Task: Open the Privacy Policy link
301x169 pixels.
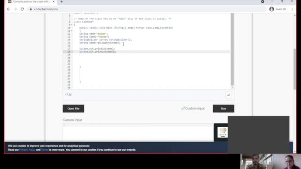Action: (27, 150)
